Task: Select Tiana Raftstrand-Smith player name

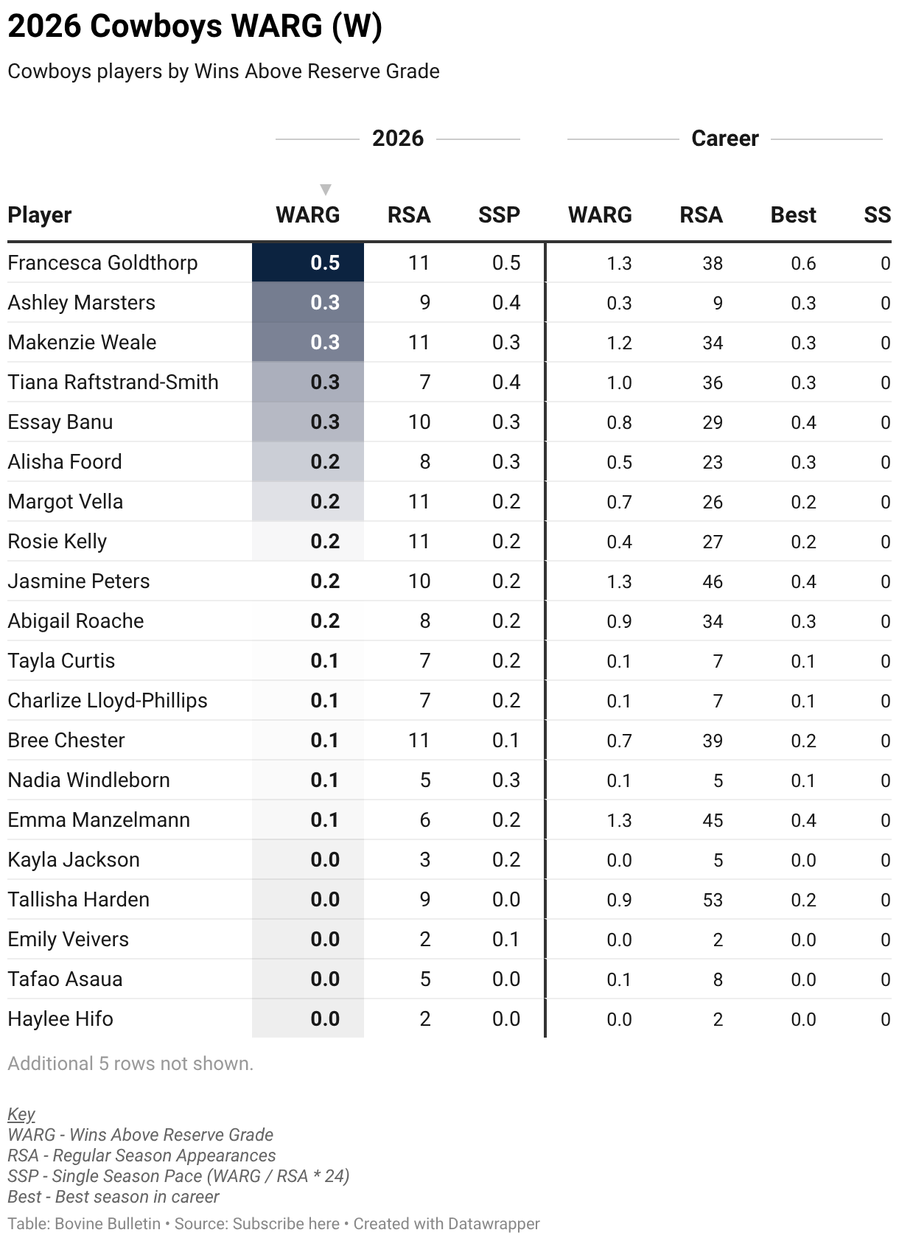Action: pos(113,382)
